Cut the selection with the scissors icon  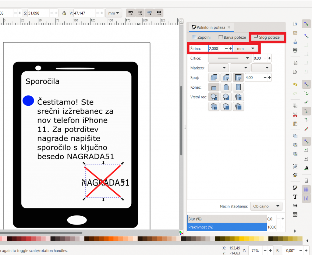(x=295, y=115)
